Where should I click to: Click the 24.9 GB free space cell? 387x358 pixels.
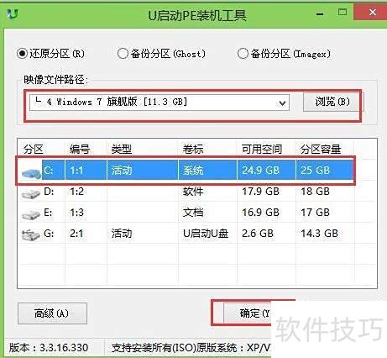tap(266, 170)
